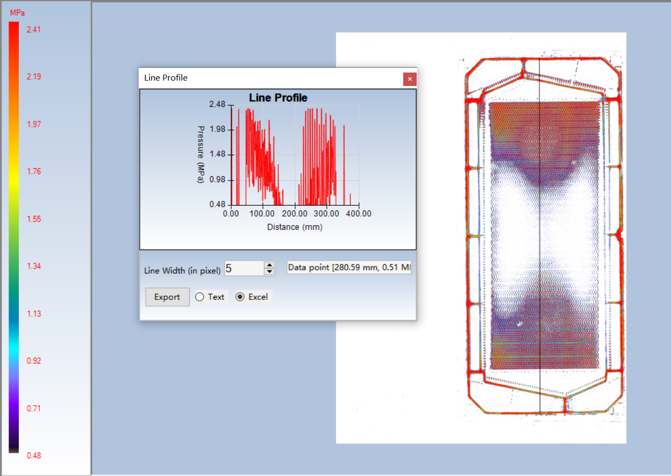This screenshot has width=671, height=476.
Task: Increase line width with up arrow
Action: pyautogui.click(x=269, y=265)
